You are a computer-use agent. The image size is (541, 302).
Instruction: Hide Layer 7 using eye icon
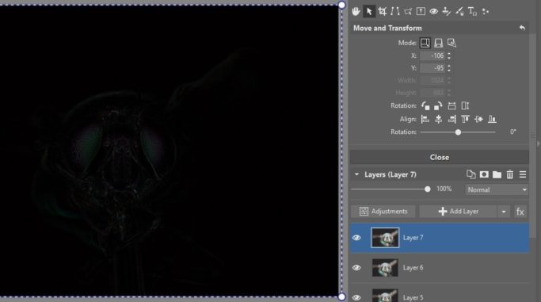[356, 238]
